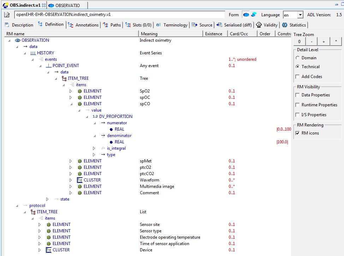Viewport: 344px width, 256px height.
Task: Click the Tree Zoom asterisk button
Action: (336, 41)
